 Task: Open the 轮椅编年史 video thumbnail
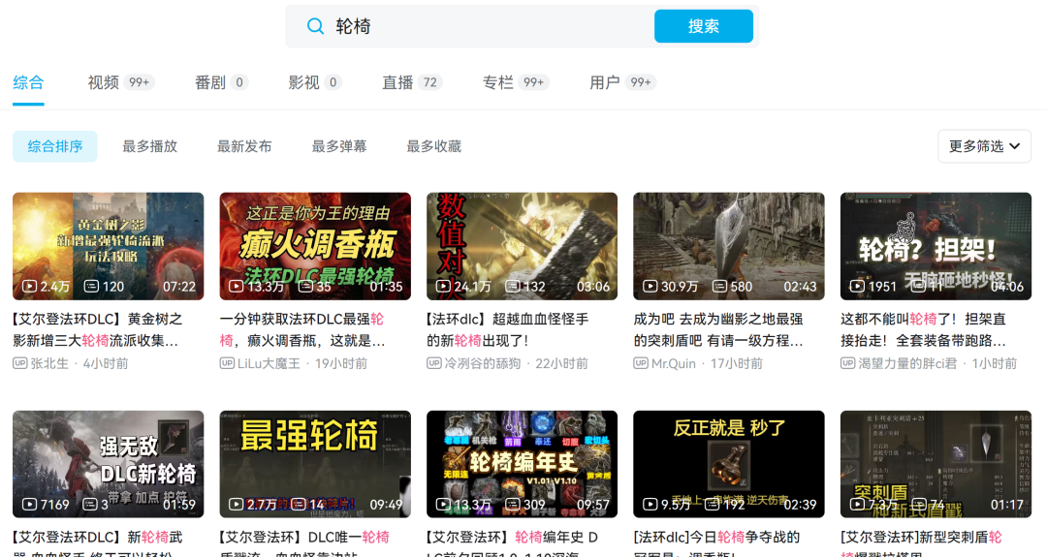pos(523,464)
